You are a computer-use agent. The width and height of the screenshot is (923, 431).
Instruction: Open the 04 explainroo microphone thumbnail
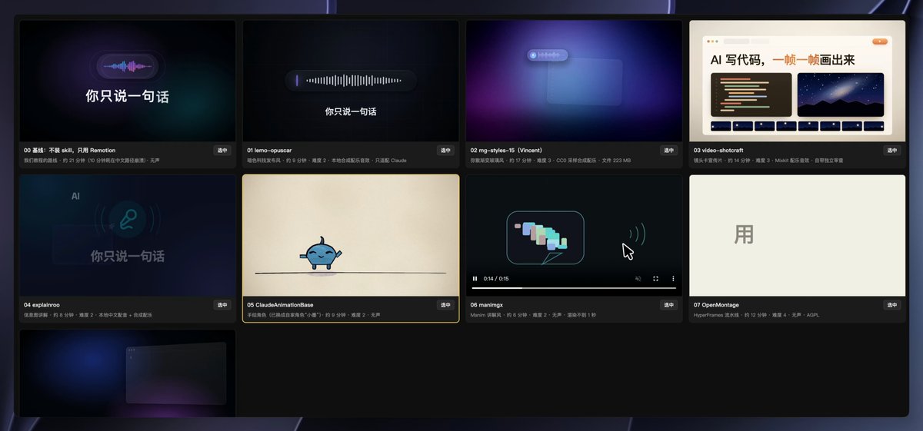click(x=128, y=236)
